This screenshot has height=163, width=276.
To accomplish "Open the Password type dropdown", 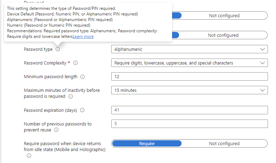I will click(x=189, y=49).
